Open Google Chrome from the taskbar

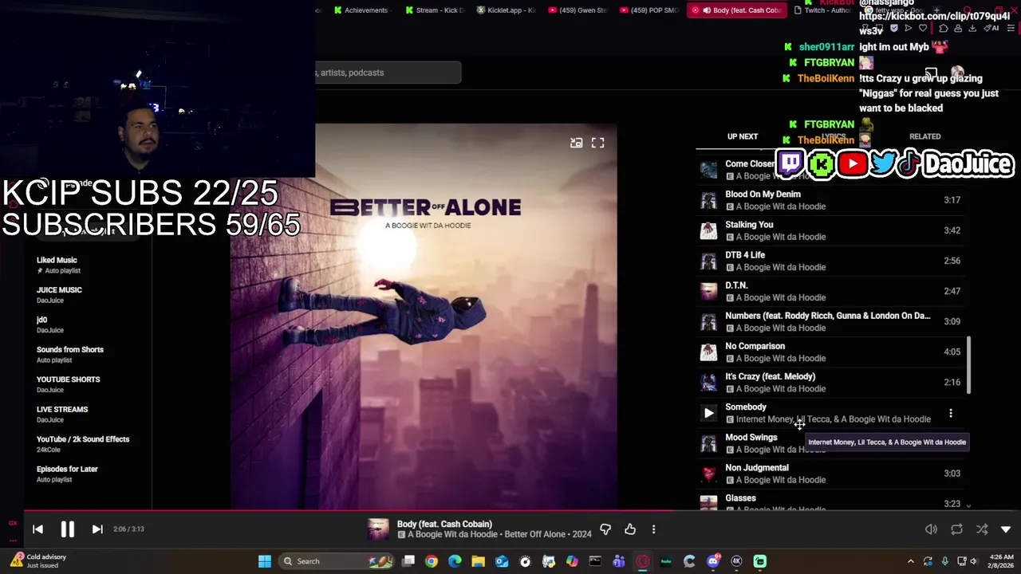(432, 561)
